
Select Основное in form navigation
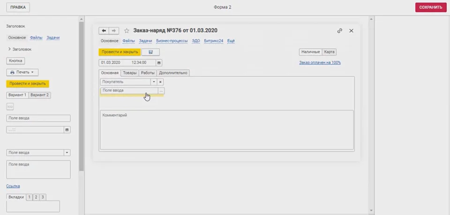(x=110, y=41)
